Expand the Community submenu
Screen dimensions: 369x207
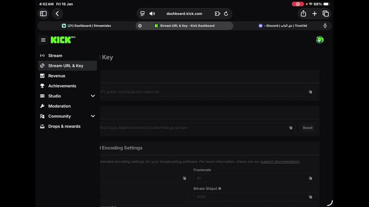click(x=93, y=116)
